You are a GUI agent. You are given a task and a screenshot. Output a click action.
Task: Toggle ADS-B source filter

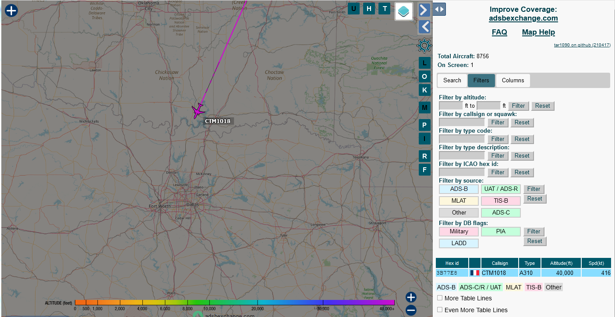pos(459,189)
